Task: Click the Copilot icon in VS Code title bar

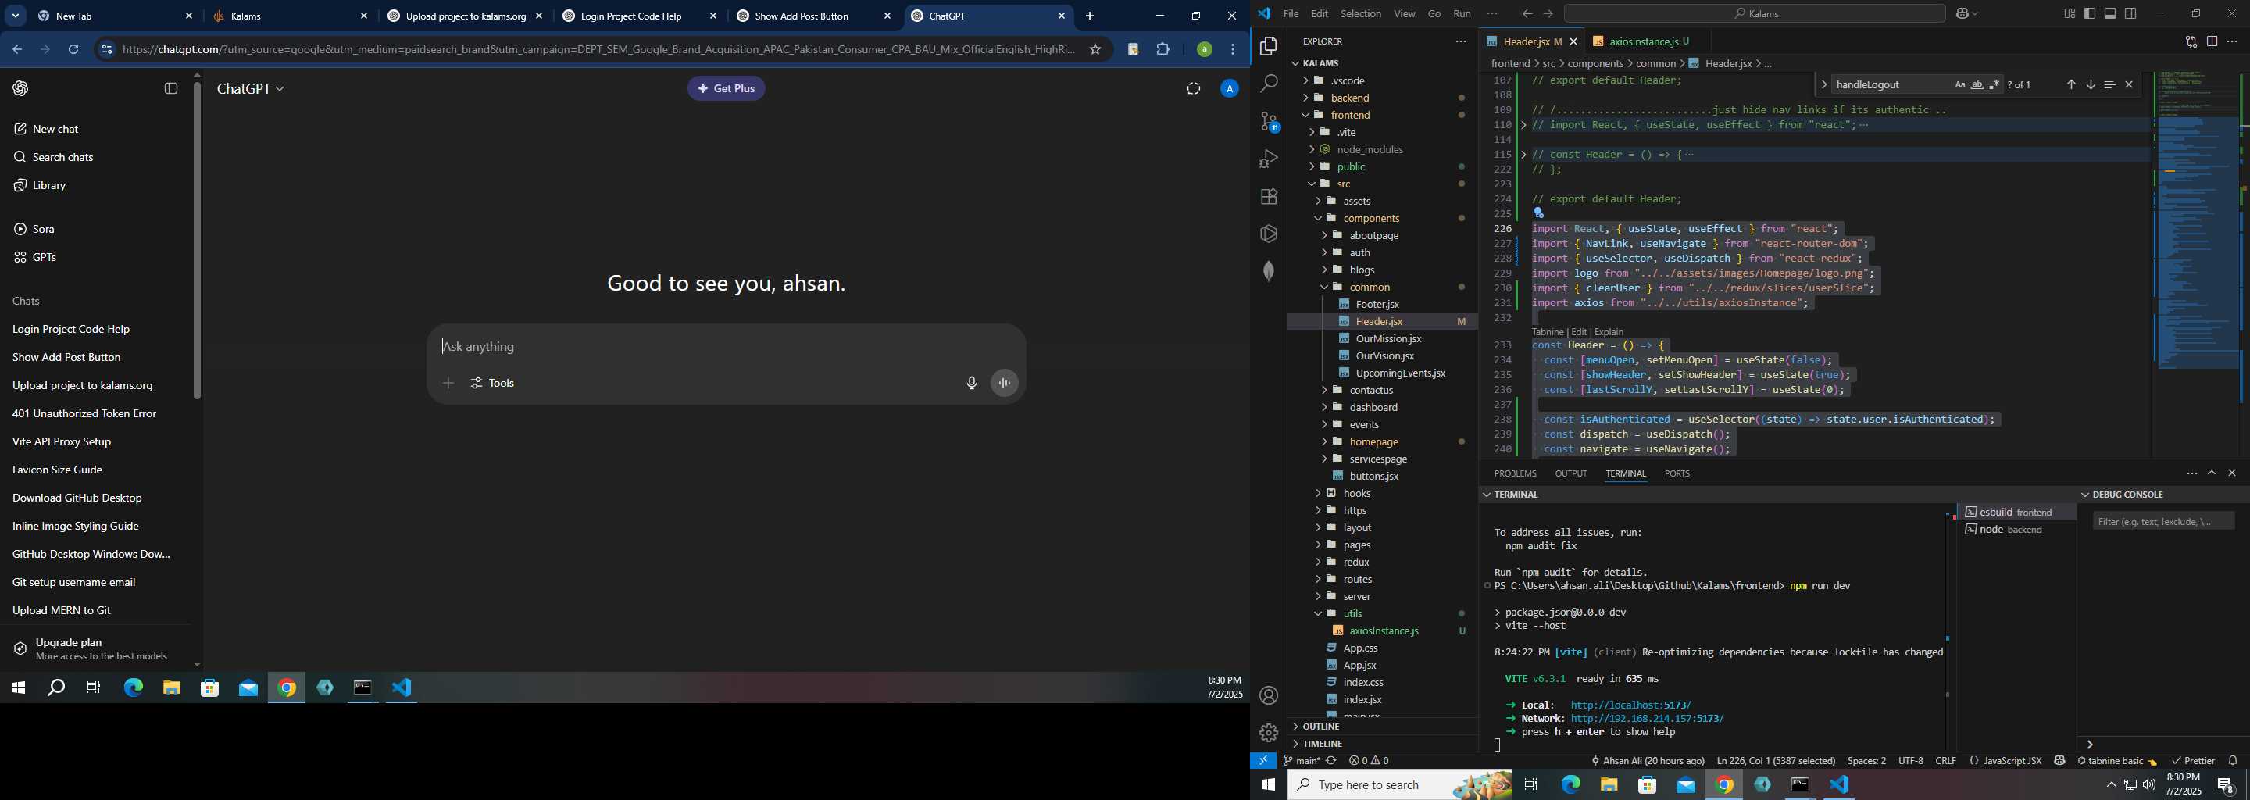Action: (x=1962, y=14)
